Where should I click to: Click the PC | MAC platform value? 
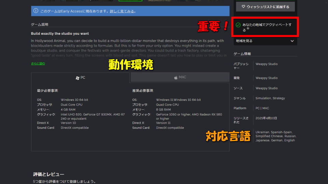point(262,108)
